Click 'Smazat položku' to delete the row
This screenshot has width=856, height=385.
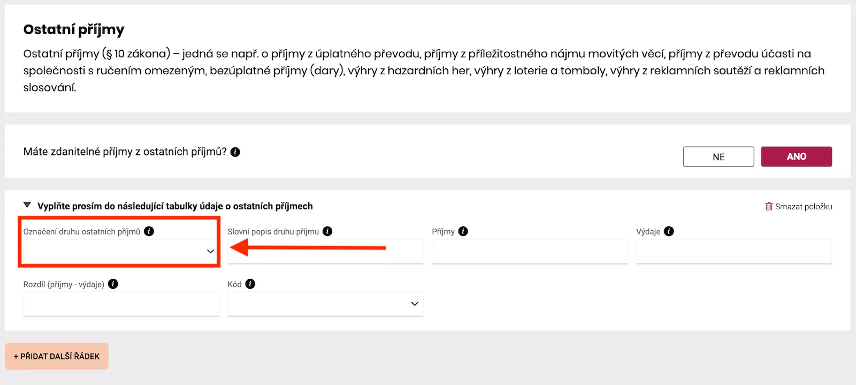coord(804,206)
